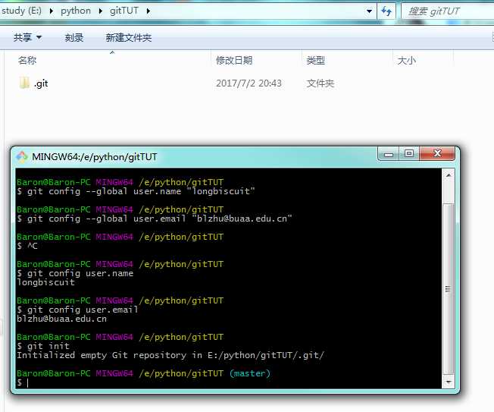The height and width of the screenshot is (412, 494).
Task: Open the .git folder icon
Action: pyautogui.click(x=24, y=83)
